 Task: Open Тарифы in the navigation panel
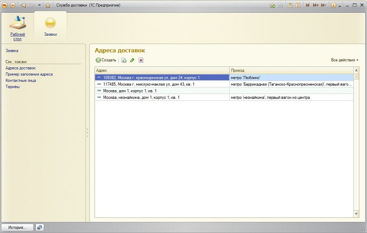click(12, 87)
